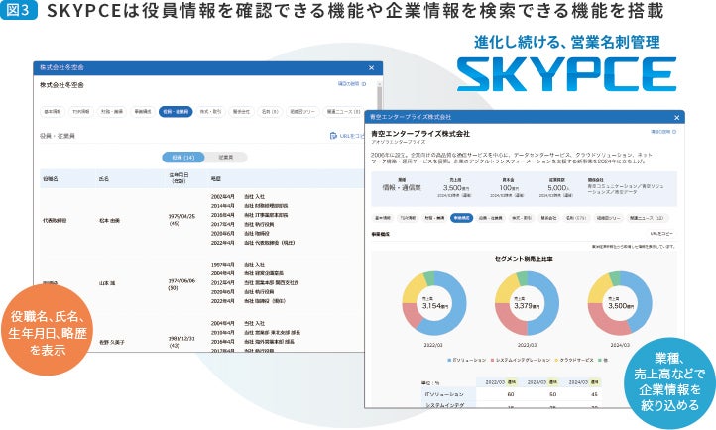
Task: Select 財務・業績 tab in 青空エンタープライズ window
Action: [434, 218]
